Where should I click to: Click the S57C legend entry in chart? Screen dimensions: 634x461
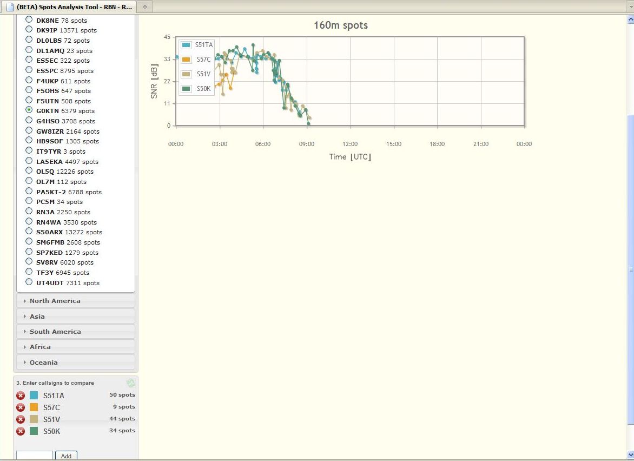pyautogui.click(x=203, y=60)
